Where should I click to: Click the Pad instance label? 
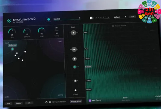[86, 49]
